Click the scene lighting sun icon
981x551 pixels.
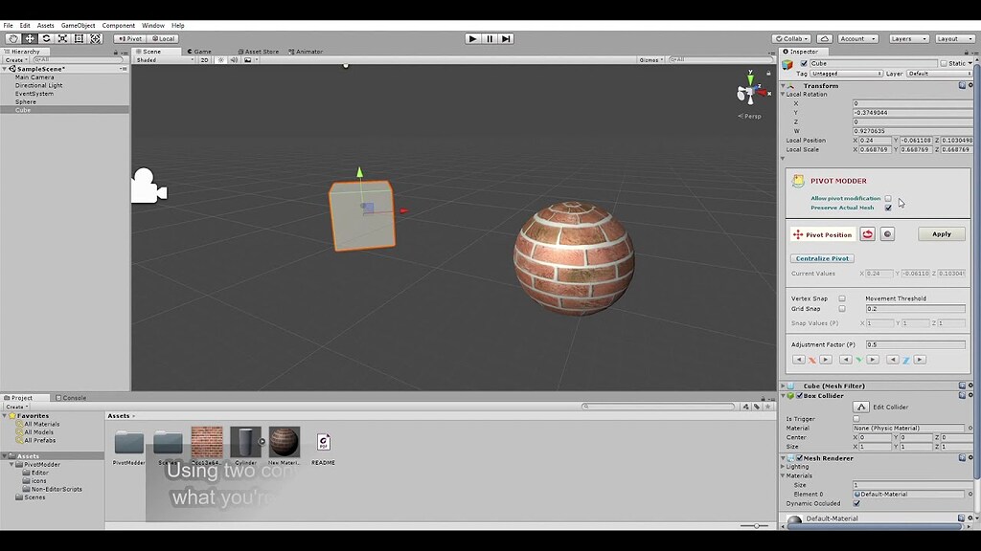pyautogui.click(x=221, y=58)
